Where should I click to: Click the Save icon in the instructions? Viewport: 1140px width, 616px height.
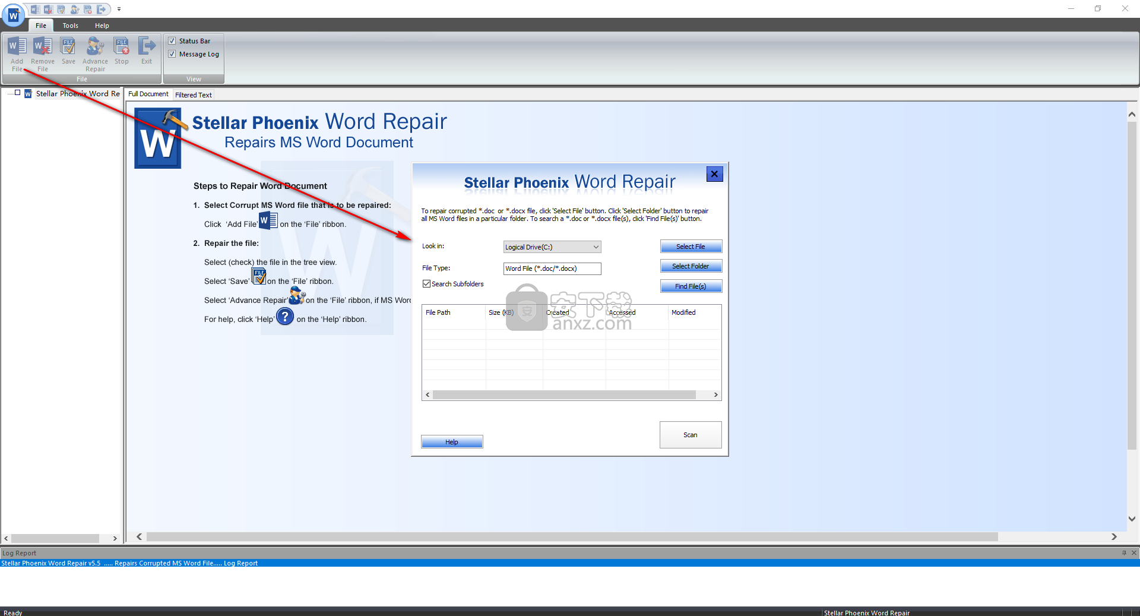(x=259, y=276)
